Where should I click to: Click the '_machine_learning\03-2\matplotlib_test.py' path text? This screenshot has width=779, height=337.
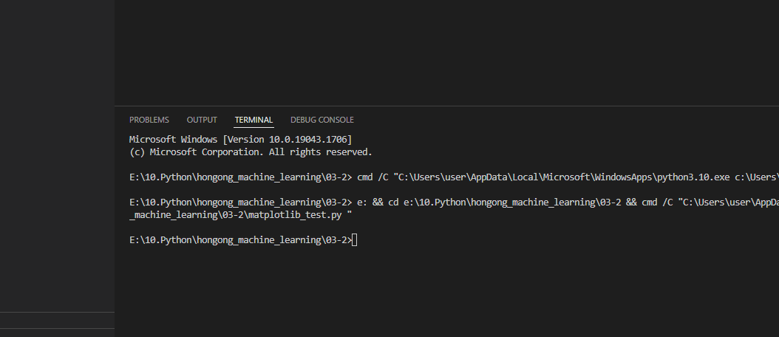(236, 215)
